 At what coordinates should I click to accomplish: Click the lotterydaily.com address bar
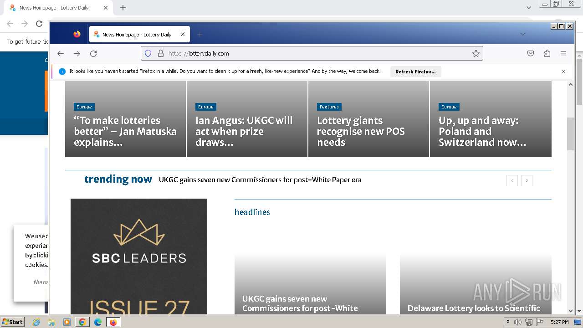(312, 53)
